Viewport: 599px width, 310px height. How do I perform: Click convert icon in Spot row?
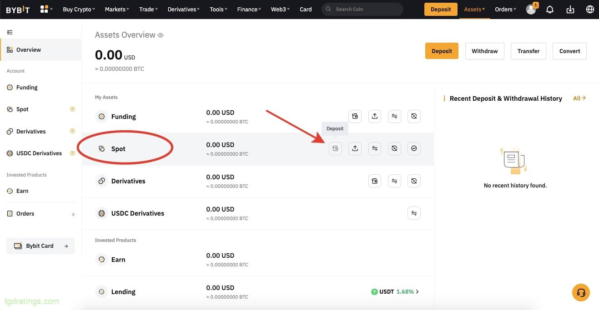(394, 148)
